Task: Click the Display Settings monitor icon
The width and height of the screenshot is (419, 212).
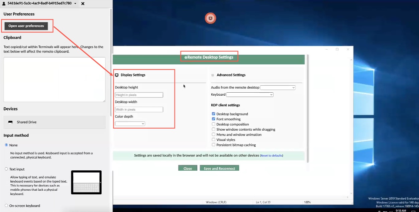Action: click(117, 75)
